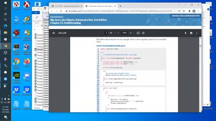Screen dimensions: 216x121
Task: Open PDF viewer more actions menu
Action: (197, 33)
